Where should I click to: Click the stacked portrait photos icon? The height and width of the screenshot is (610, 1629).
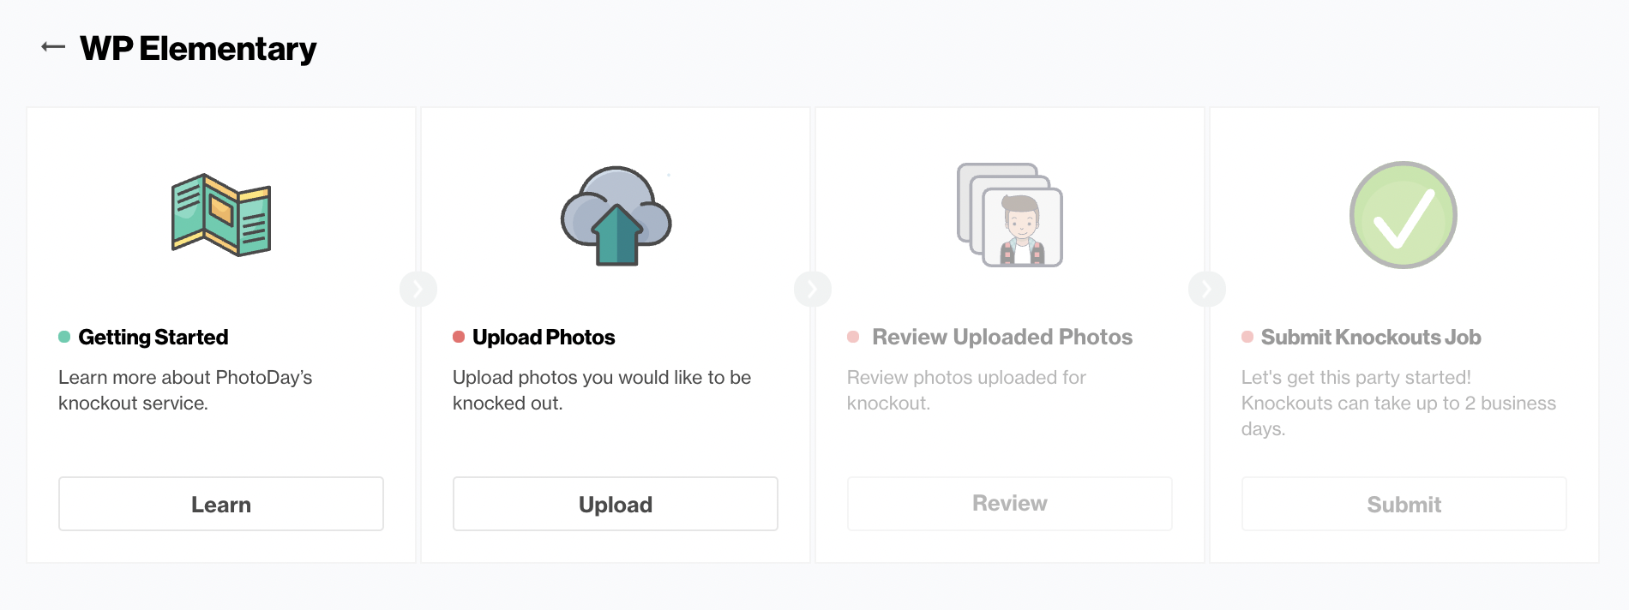(1010, 215)
